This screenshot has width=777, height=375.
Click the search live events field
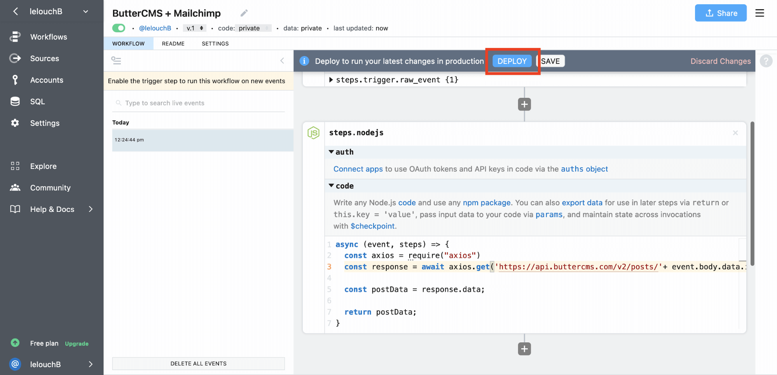(199, 103)
